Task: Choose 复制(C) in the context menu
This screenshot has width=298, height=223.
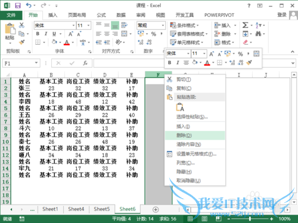Action: click(x=195, y=88)
